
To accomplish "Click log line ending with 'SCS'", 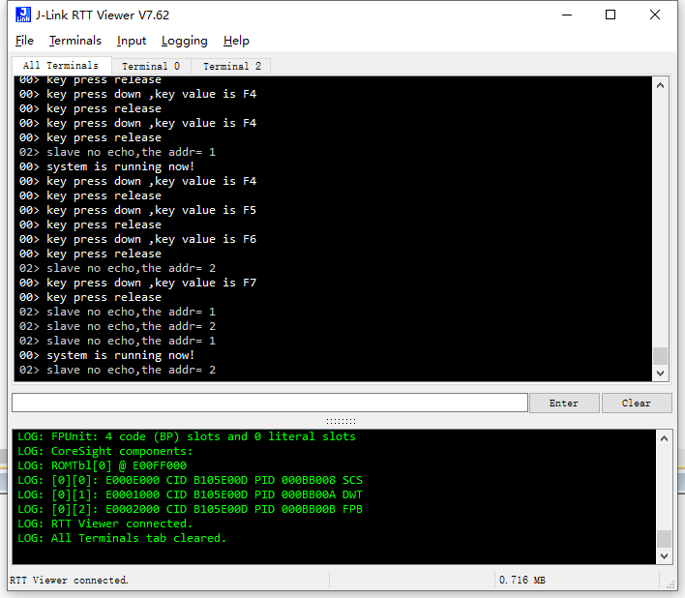I will 190,480.
